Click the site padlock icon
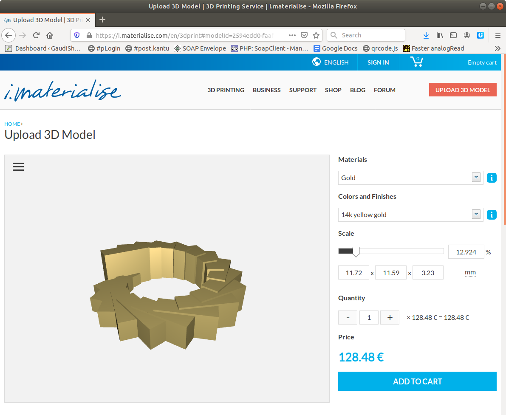Screen dimensions: 506x415 point(89,35)
